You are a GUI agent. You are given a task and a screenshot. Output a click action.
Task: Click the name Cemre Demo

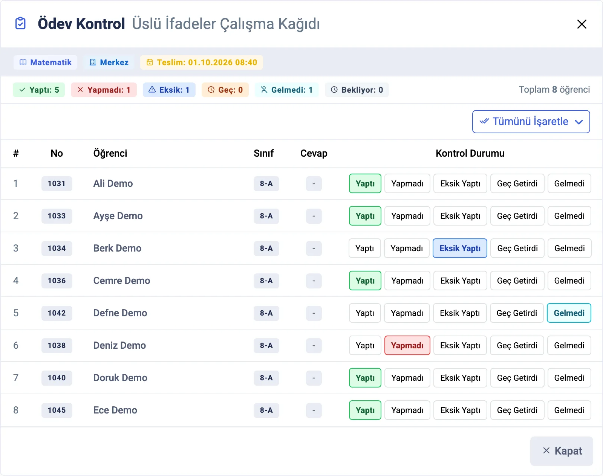[122, 281]
